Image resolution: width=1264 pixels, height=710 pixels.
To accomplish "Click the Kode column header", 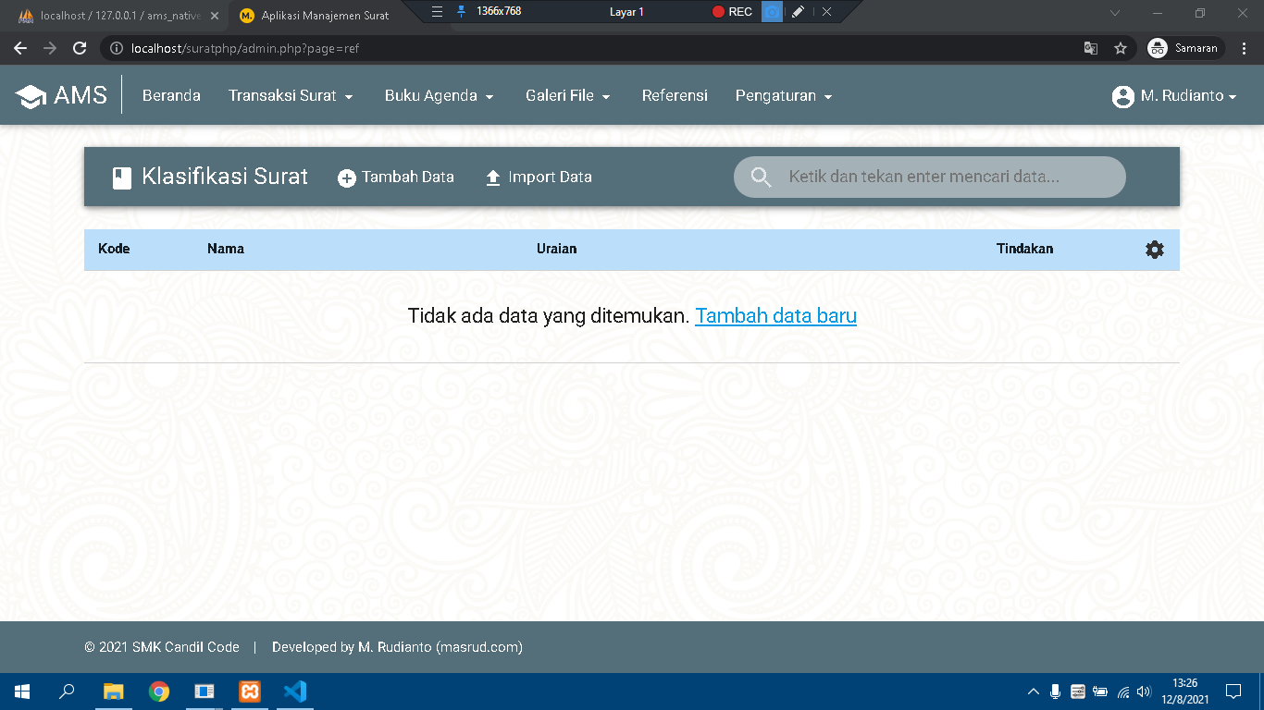I will tap(114, 249).
